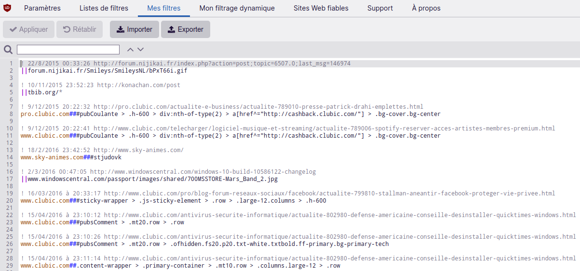
Task: Go to Sites Web fiables tab
Action: pyautogui.click(x=321, y=8)
